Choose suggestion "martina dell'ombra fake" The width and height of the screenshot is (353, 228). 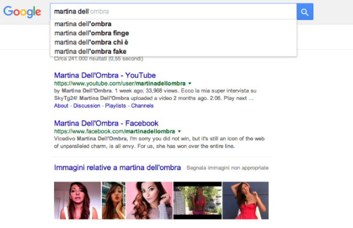pyautogui.click(x=173, y=52)
